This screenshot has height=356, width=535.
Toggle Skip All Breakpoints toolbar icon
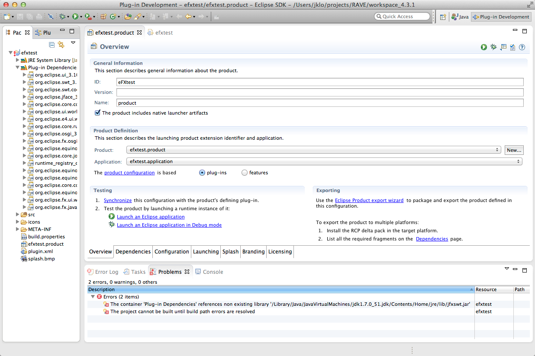pos(51,16)
